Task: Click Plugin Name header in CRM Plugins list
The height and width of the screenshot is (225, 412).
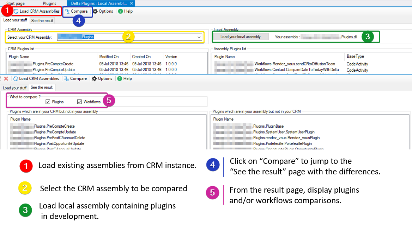Action: point(19,57)
